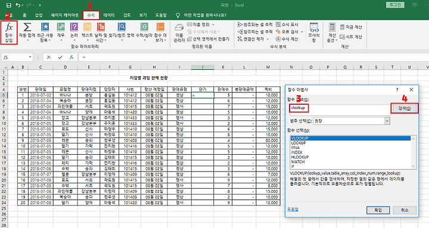Open Recently Used (최근 사용 항목) functions

click(45, 32)
